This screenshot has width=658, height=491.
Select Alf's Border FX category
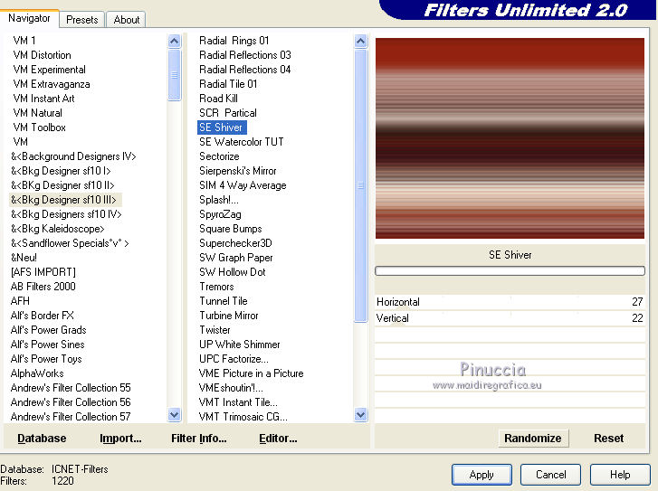click(x=43, y=316)
